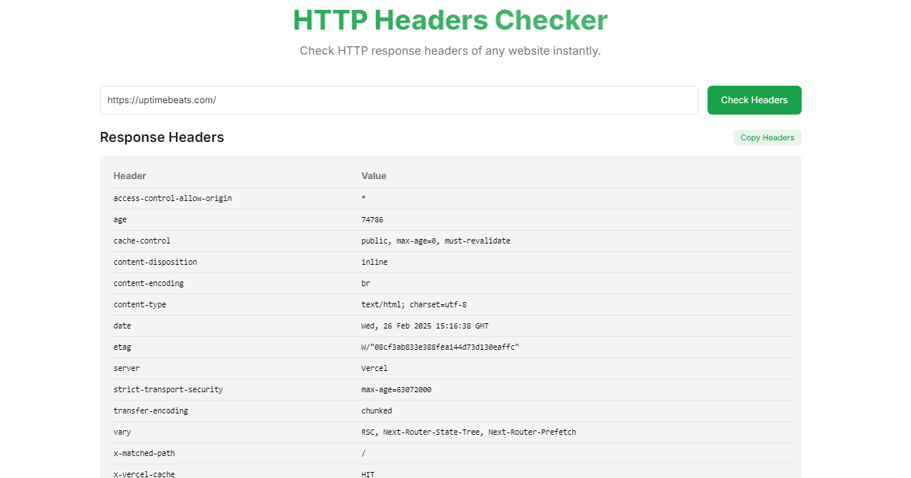Click the URL input field
Screen dimensions: 911x478
point(399,99)
